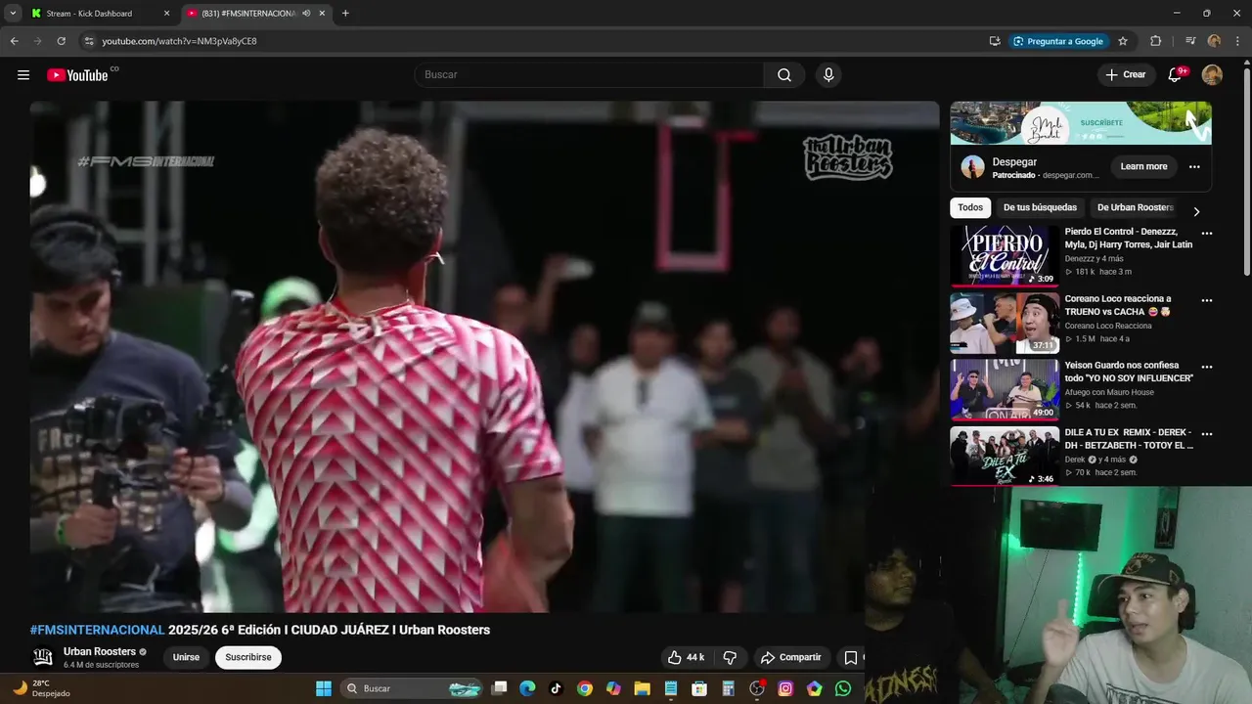Open the notifications bell
Image resolution: width=1252 pixels, height=704 pixels.
coord(1176,75)
